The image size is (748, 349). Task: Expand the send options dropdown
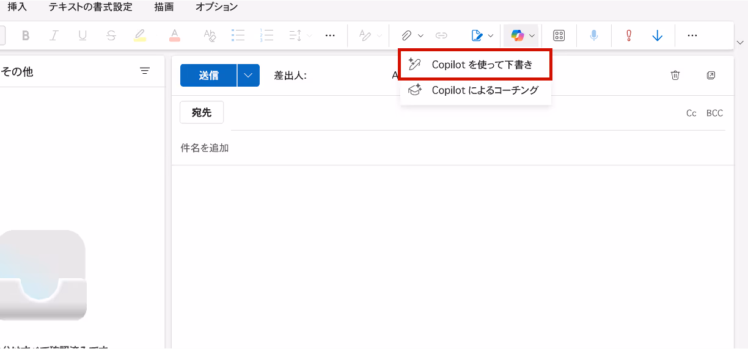(248, 76)
